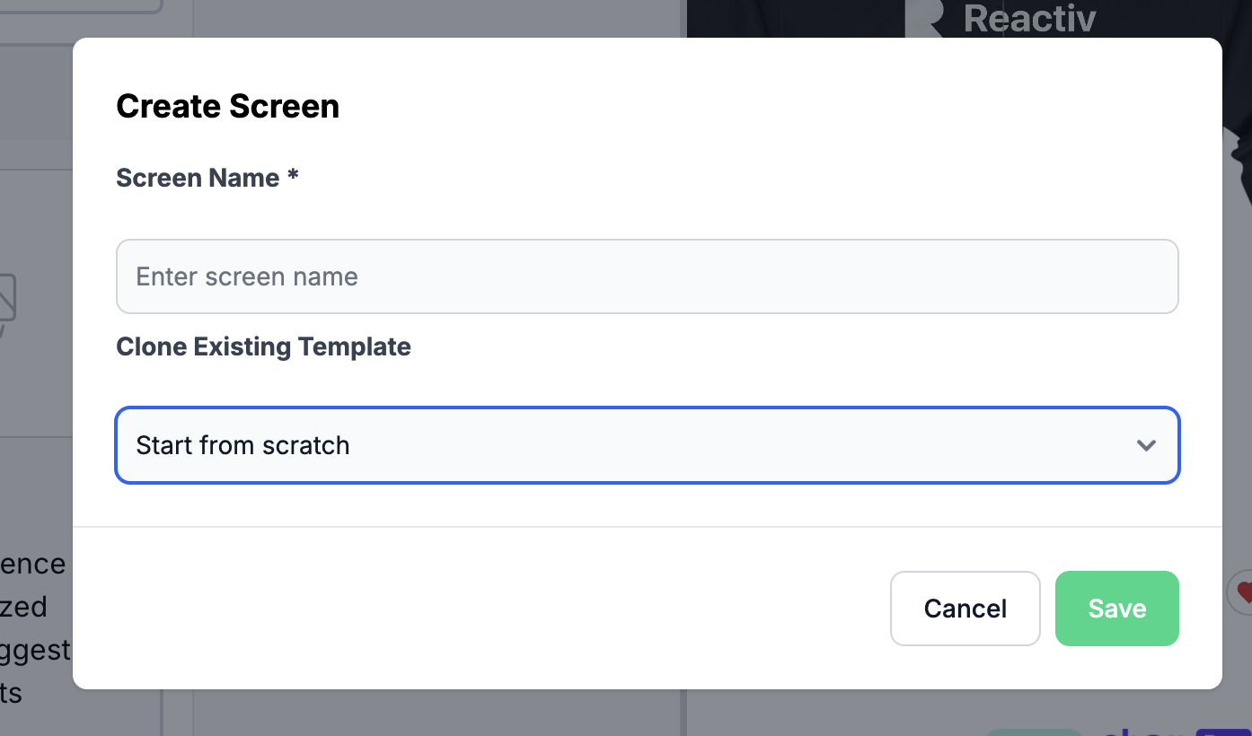Click the "Create Screen" dialog title
Screen dimensions: 1252x736
pos(228,106)
